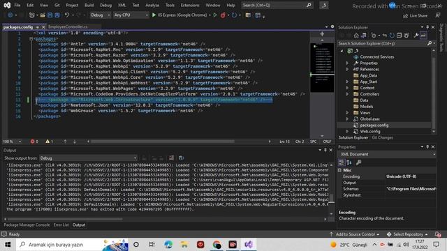Collapse the Misc category in Properties
Image resolution: width=447 pixels, height=251 pixels.
[339, 170]
